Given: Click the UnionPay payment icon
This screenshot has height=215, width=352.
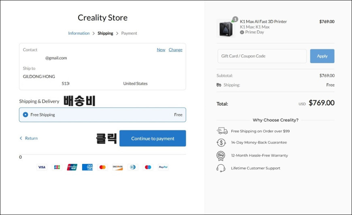Looking at the screenshot, I should pyautogui.click(x=72, y=167).
